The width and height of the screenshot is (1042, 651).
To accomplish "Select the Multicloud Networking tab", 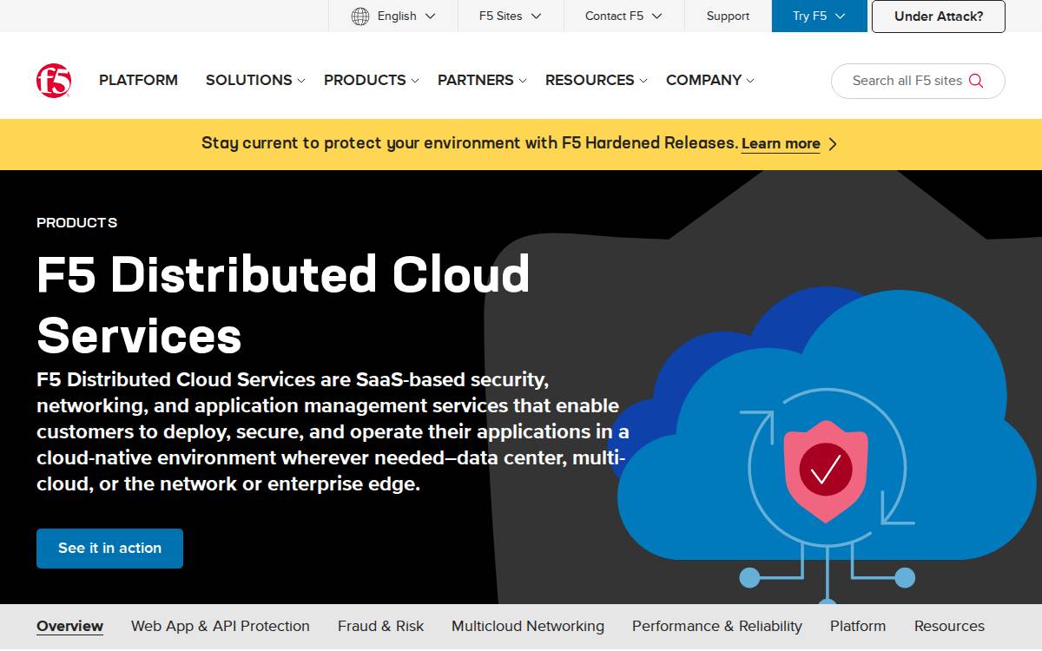I will coord(528,626).
